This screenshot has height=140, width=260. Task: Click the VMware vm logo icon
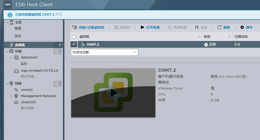pos(8,5)
